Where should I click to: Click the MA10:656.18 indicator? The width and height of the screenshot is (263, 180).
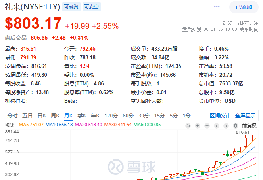tap(59, 125)
